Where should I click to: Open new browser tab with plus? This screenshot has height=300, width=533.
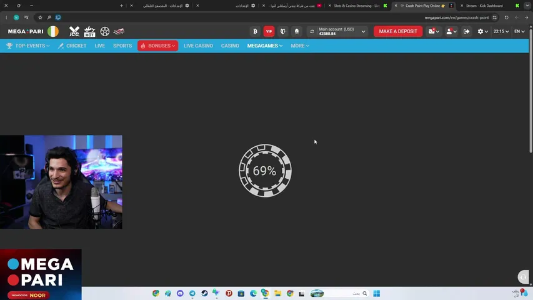click(x=121, y=6)
